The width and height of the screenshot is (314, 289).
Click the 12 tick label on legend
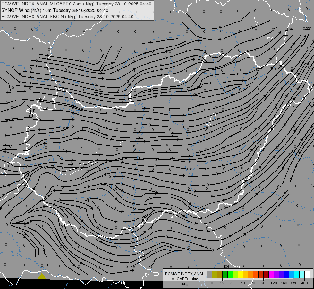[222, 283]
